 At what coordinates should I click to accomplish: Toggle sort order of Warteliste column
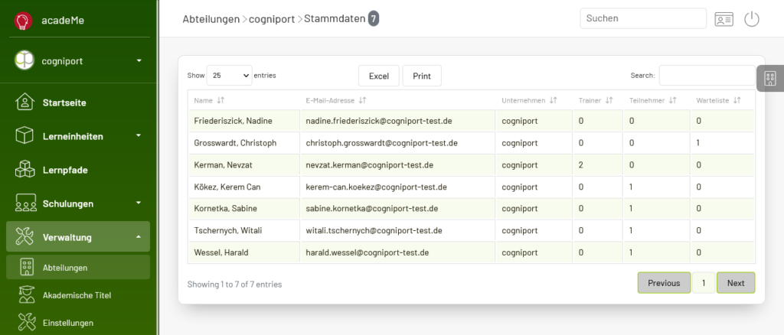(737, 100)
